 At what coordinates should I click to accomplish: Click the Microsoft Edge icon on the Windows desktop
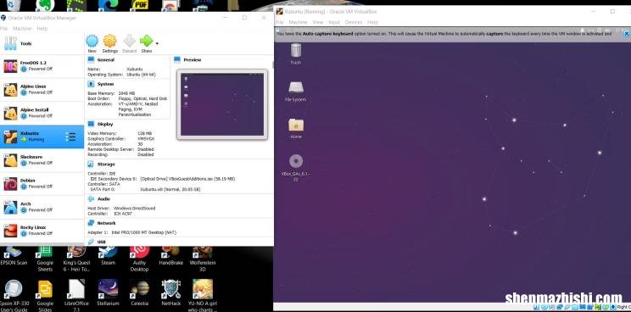click(108, 5)
